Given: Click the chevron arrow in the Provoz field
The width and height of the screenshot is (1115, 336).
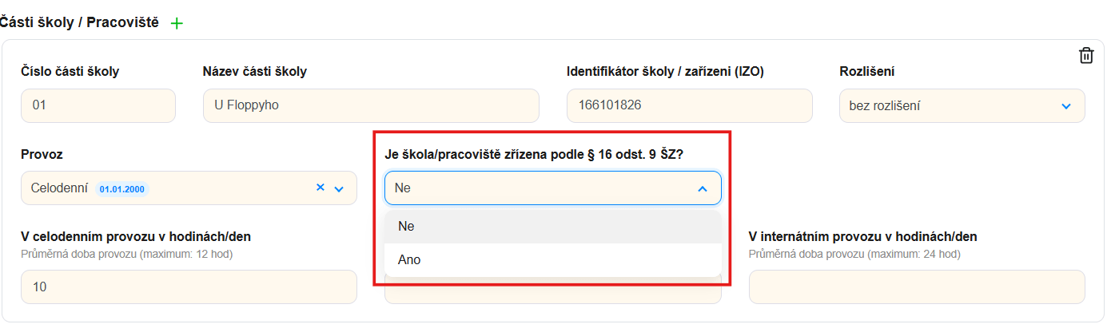Looking at the screenshot, I should pos(339,189).
